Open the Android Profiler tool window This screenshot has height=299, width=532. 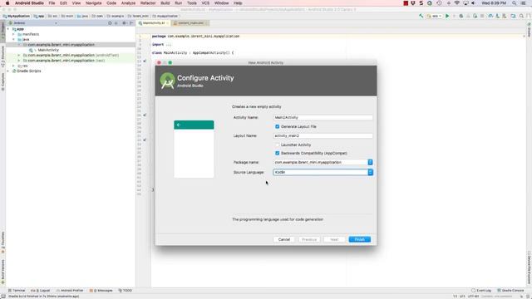[x=70, y=291]
